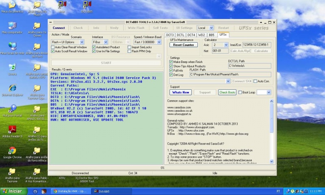The width and height of the screenshot is (325, 195).
Task: Click the Connect button
Action: pos(59,28)
